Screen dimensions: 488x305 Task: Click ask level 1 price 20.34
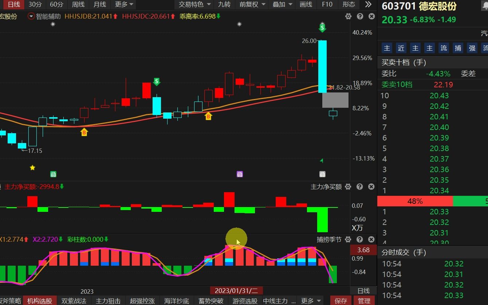[439, 190]
